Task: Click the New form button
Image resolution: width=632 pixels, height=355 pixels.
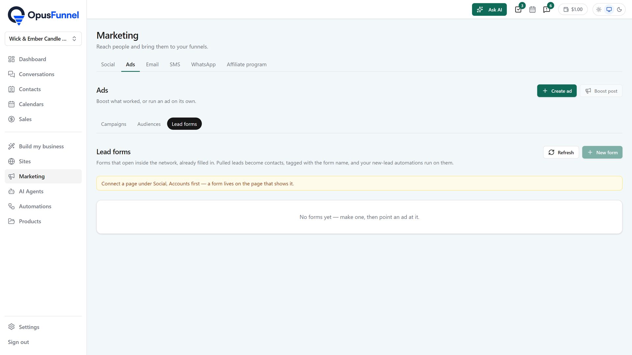Action: [602, 153]
